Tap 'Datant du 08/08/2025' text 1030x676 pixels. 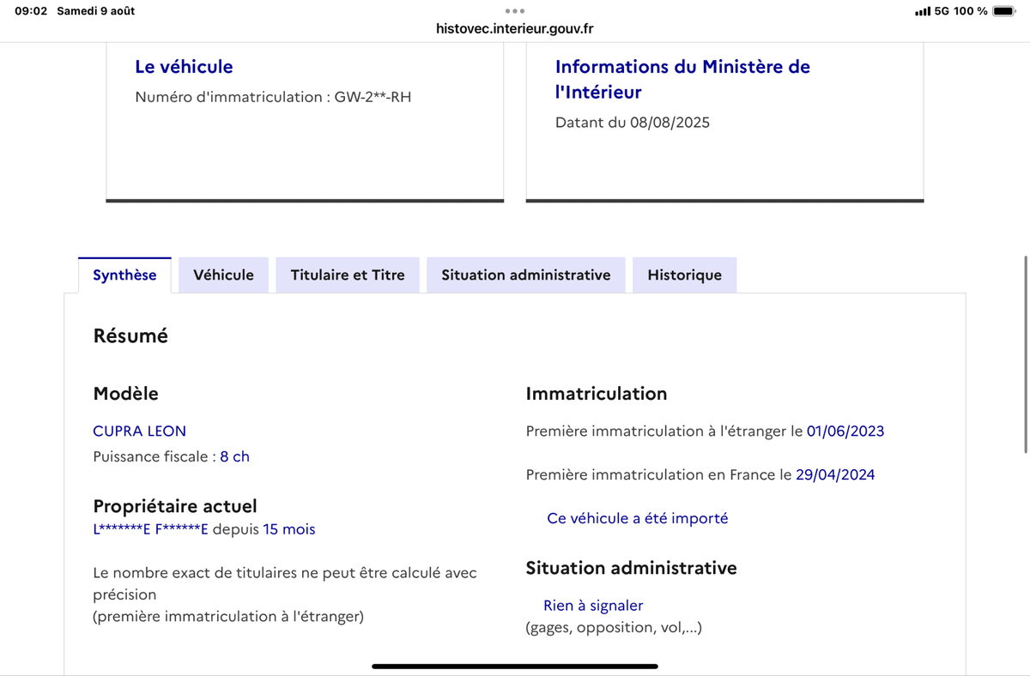click(x=633, y=123)
